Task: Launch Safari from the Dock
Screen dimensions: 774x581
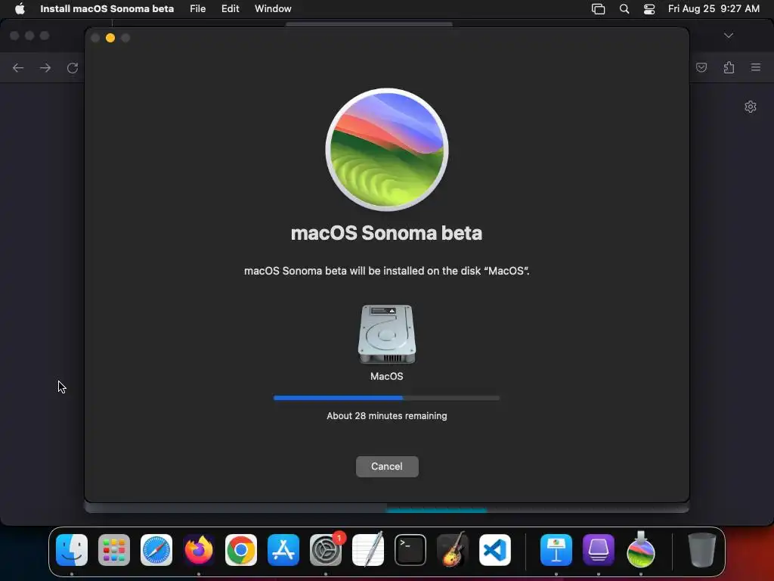Action: click(x=156, y=550)
